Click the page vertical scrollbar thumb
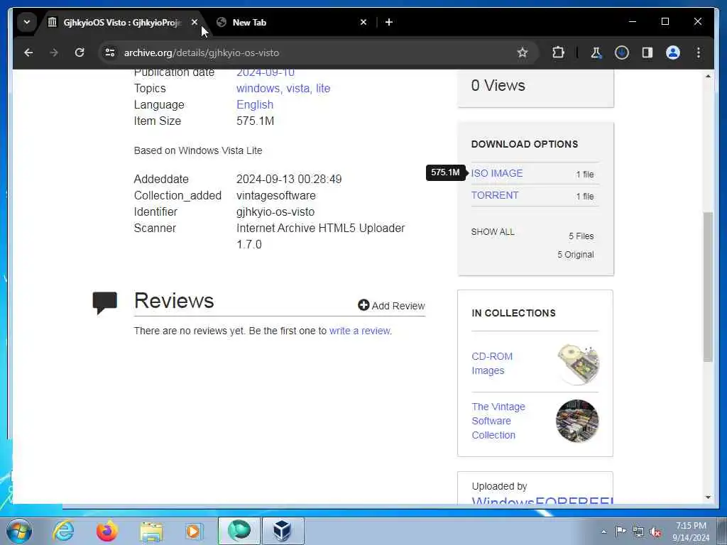This screenshot has width=727, height=545. point(708,287)
